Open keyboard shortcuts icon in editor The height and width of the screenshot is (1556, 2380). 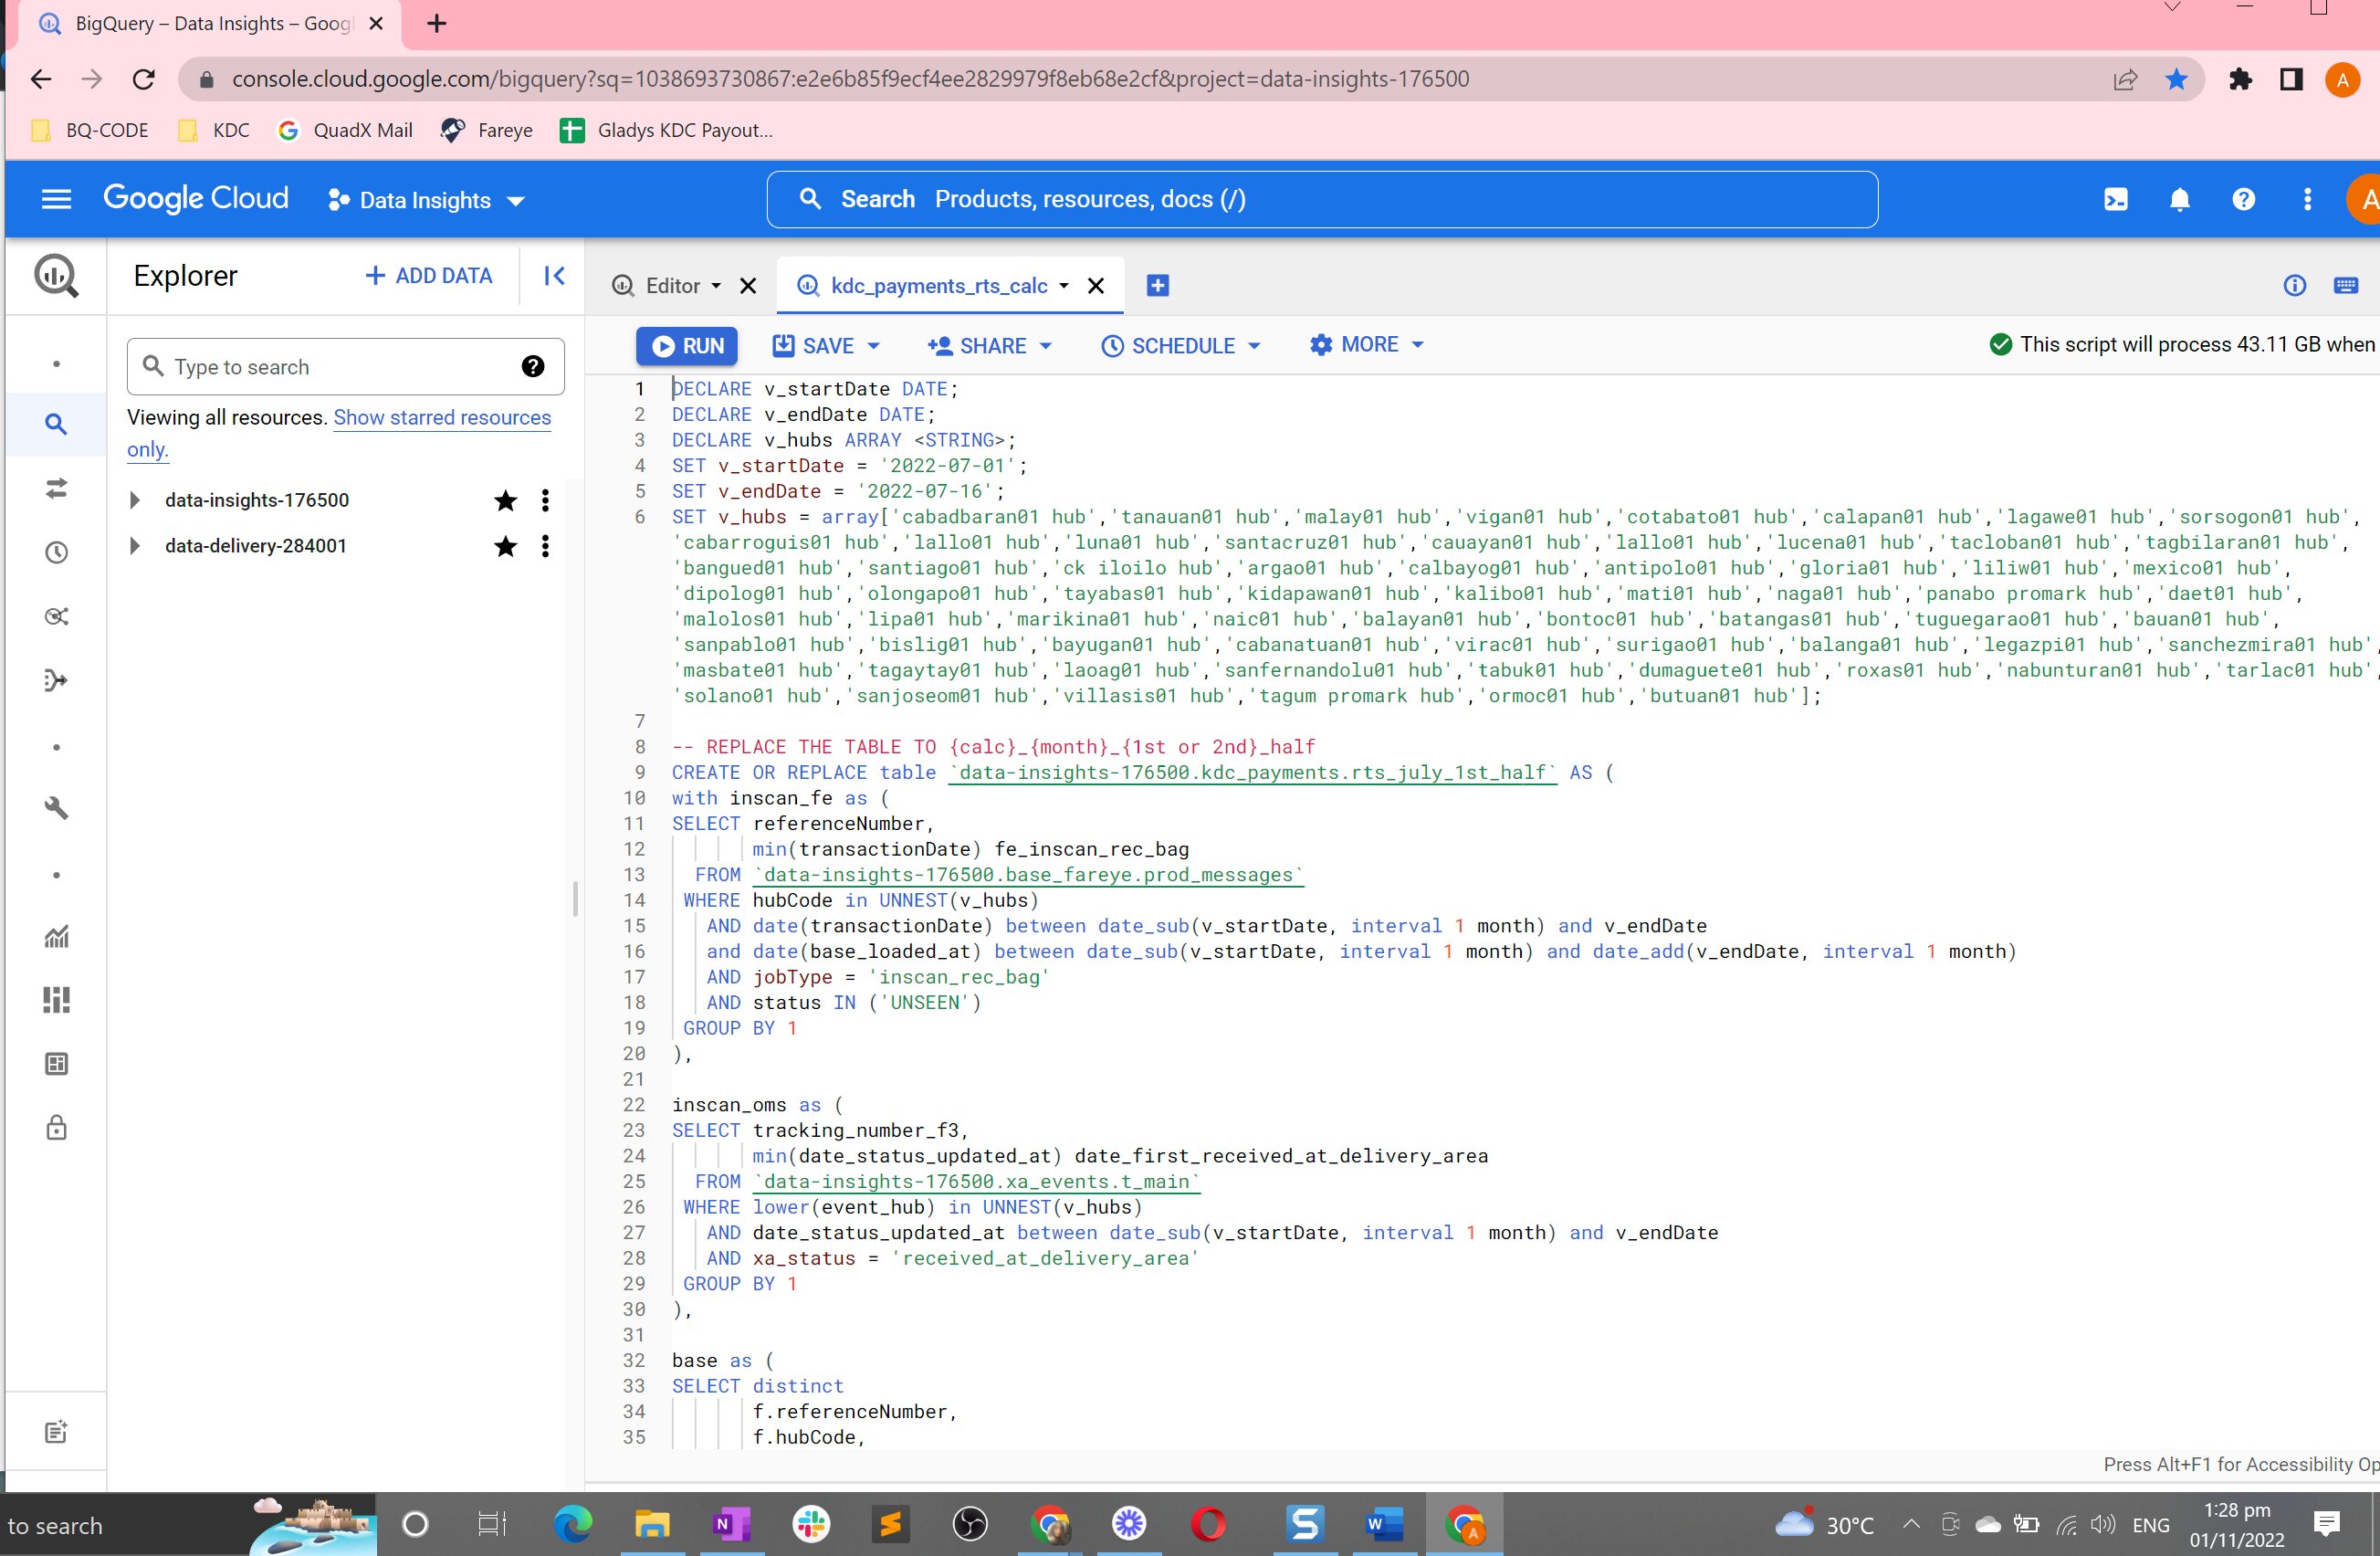point(2345,286)
